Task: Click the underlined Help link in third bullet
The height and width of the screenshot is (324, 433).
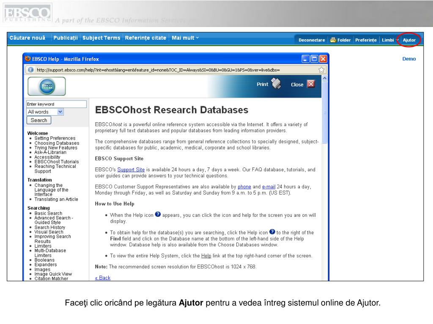Action: pos(206,256)
